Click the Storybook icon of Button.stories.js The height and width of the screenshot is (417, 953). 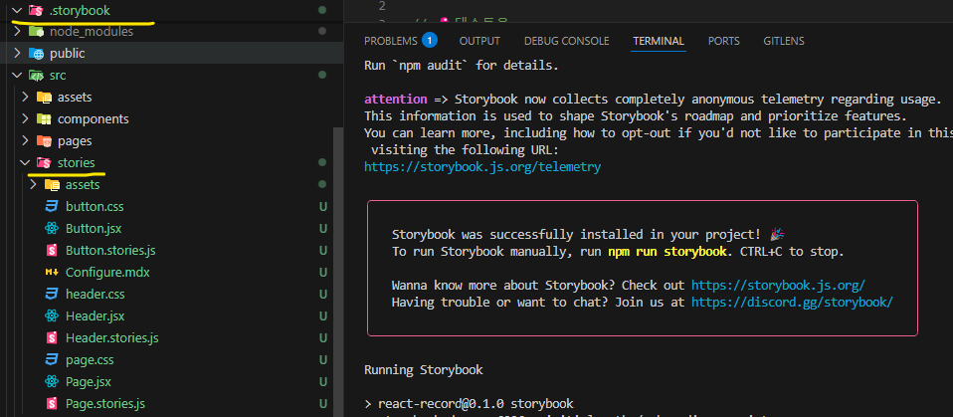[x=52, y=251]
